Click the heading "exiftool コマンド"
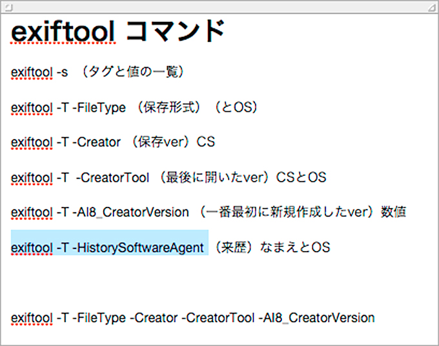Image resolution: width=439 pixels, height=346 pixels. 117,31
